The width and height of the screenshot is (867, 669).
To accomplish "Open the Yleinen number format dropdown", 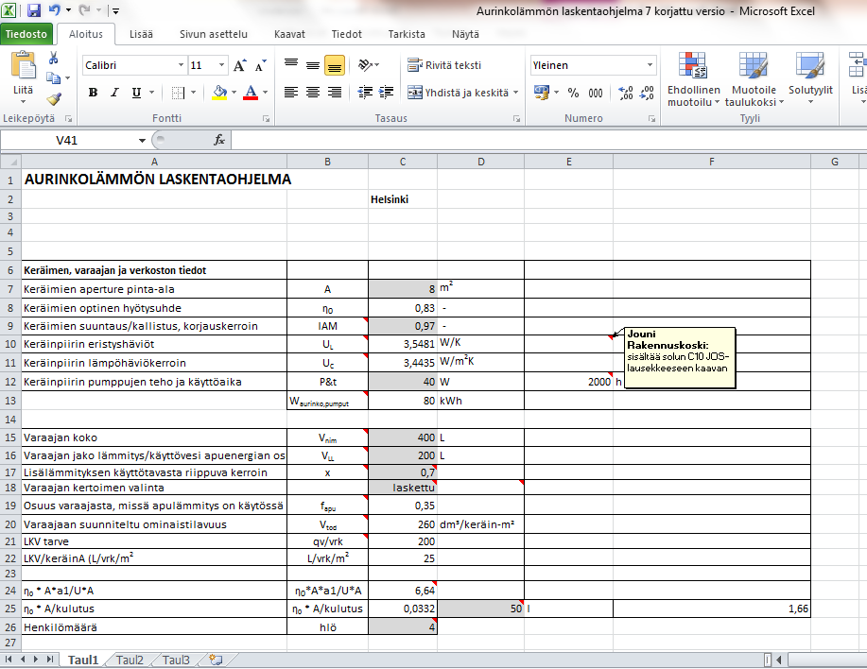I will click(650, 65).
